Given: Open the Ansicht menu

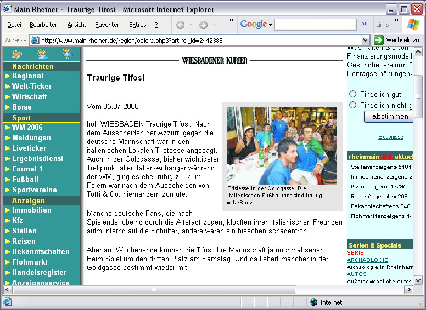Looking at the screenshot, I should point(77,25).
